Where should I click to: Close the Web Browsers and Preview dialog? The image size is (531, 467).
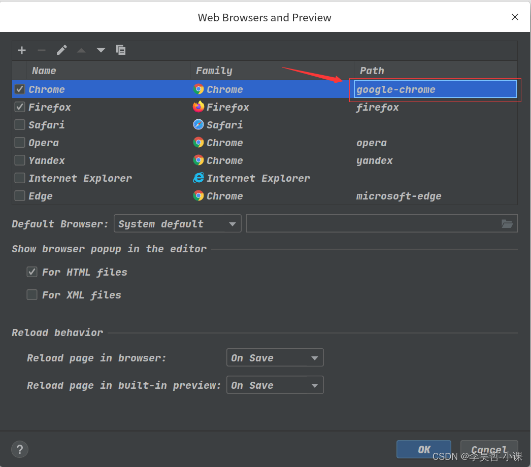coord(515,17)
